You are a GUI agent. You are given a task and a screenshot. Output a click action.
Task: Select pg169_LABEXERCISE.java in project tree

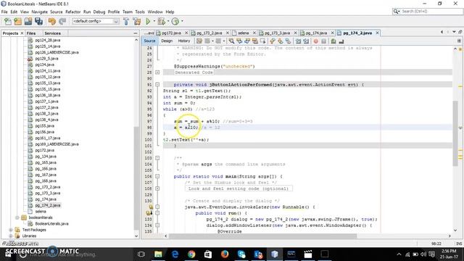(x=57, y=144)
